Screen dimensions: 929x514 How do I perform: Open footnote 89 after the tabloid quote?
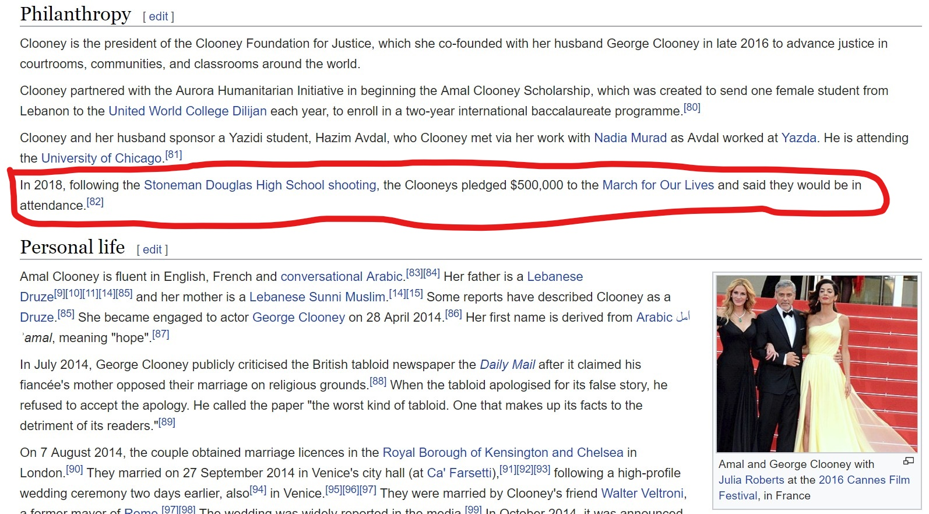tap(167, 422)
